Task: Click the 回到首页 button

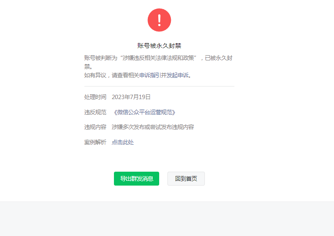Action: [x=186, y=179]
